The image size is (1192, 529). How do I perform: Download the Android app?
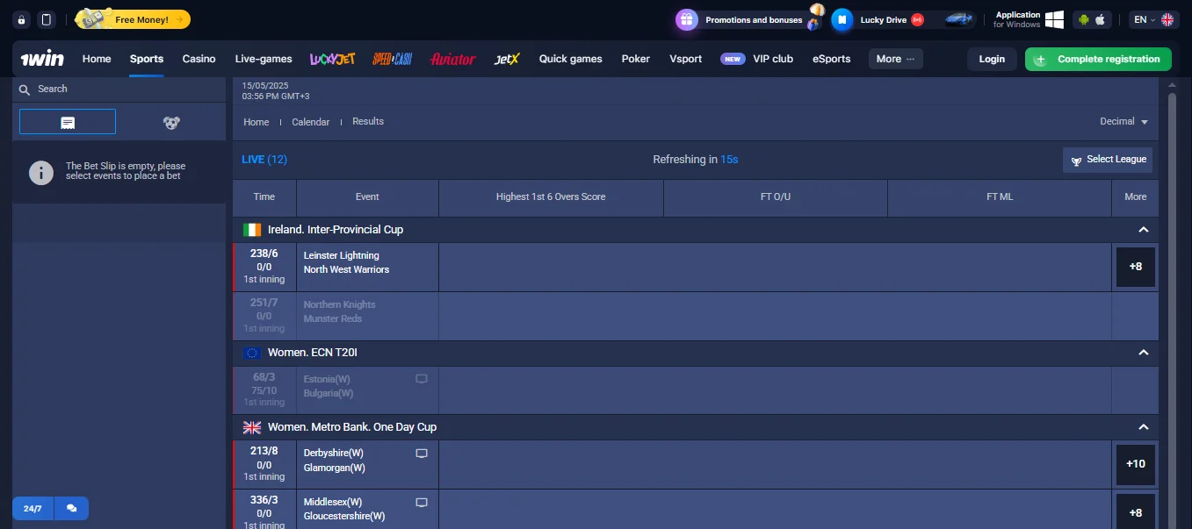pyautogui.click(x=1083, y=19)
